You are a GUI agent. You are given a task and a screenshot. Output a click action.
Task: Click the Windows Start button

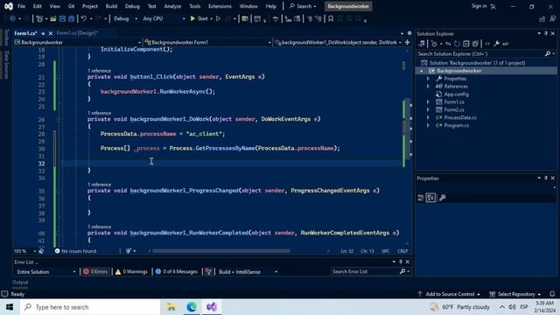tap(10, 307)
